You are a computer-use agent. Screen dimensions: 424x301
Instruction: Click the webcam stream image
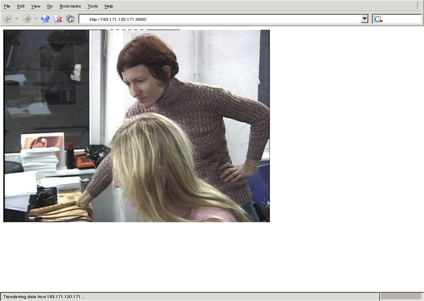coord(137,126)
